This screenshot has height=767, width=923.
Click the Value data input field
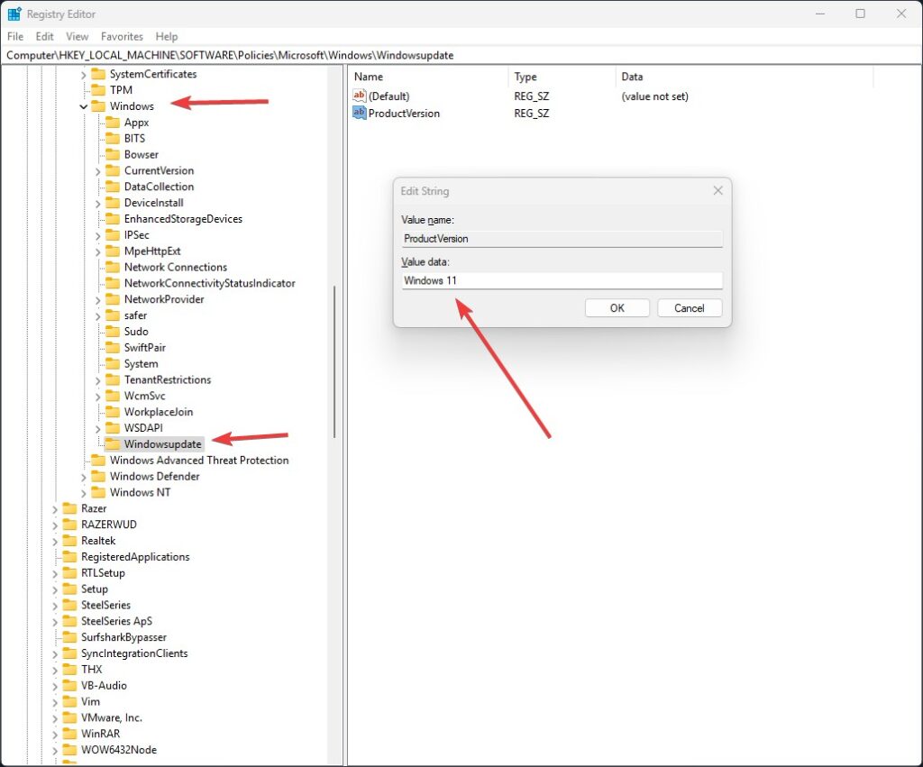click(562, 280)
